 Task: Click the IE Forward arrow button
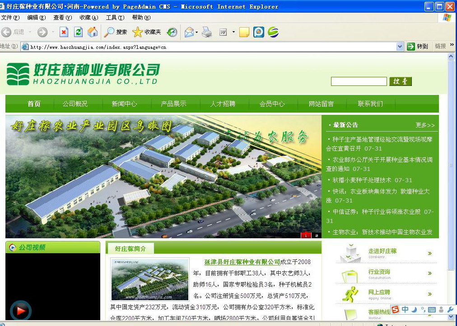tap(42, 32)
